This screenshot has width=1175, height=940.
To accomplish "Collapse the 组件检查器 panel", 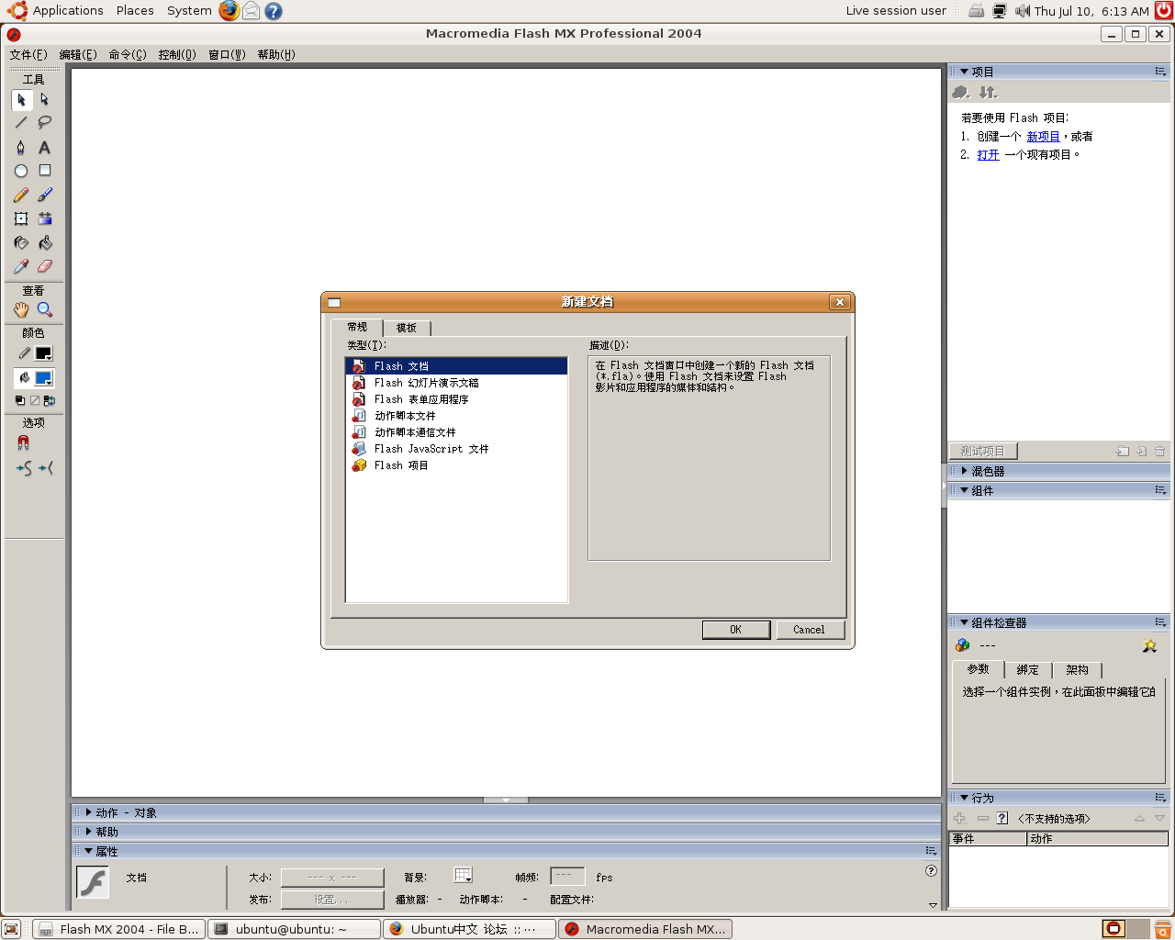I will click(x=965, y=622).
